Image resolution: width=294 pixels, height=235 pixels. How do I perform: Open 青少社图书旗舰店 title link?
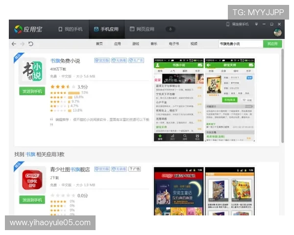(70, 169)
